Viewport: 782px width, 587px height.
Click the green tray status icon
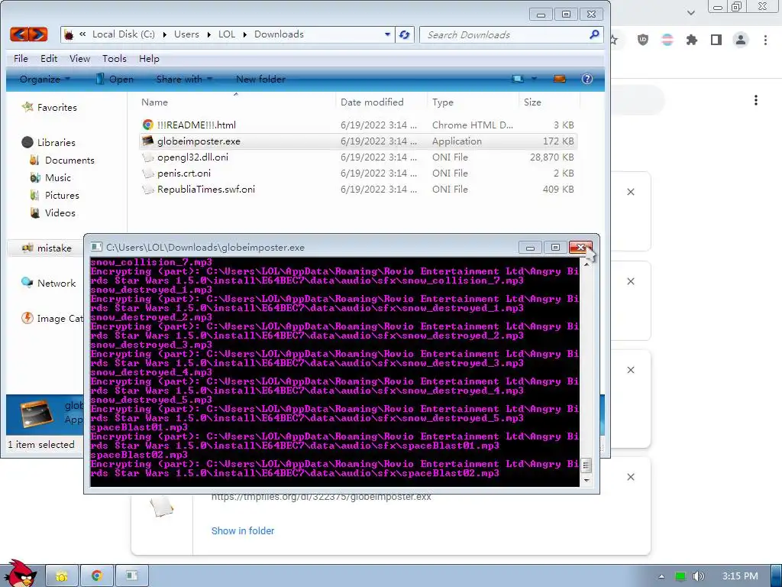tap(680, 576)
